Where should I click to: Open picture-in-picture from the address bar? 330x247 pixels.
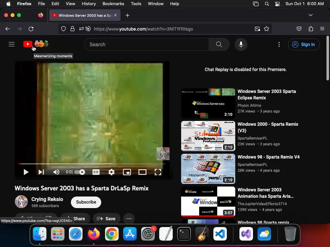[257, 29]
